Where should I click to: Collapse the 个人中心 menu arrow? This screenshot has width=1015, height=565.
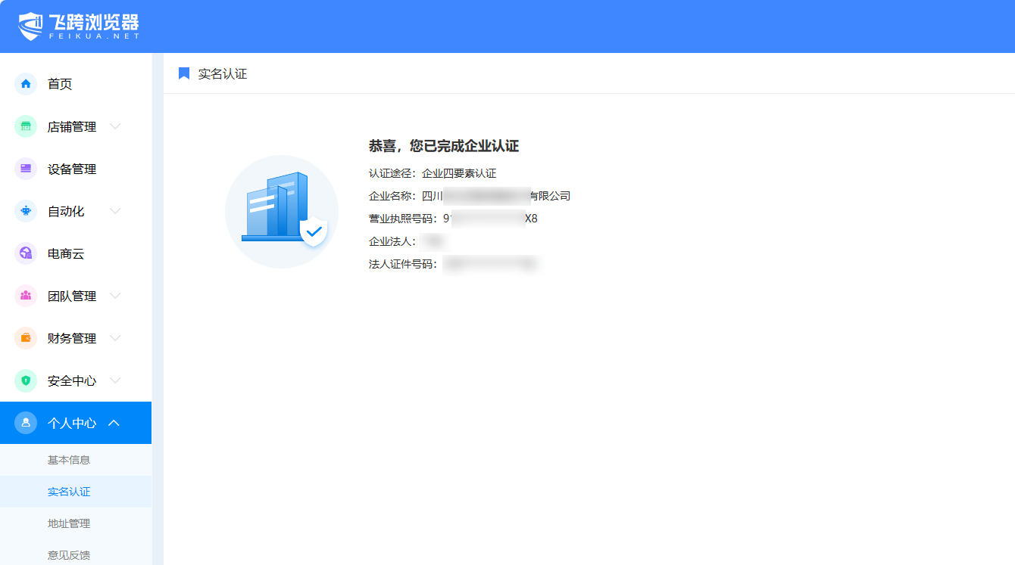pyautogui.click(x=114, y=423)
